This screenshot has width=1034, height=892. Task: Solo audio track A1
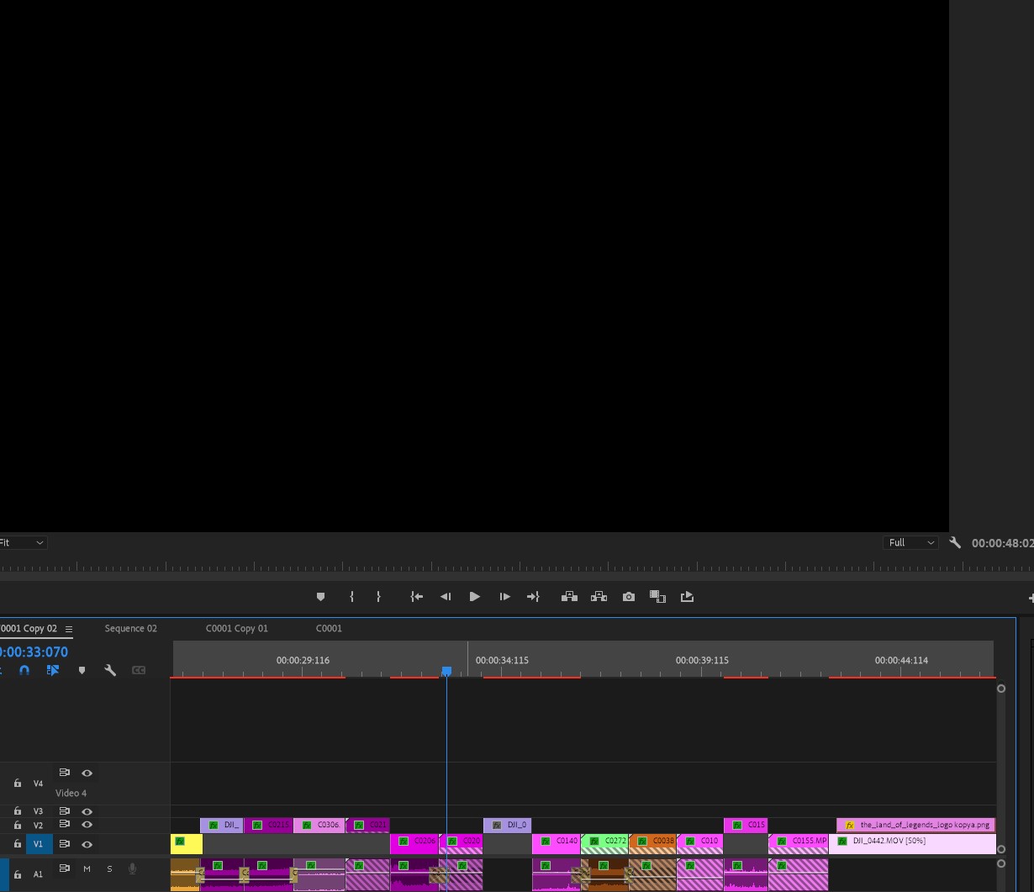pos(108,868)
